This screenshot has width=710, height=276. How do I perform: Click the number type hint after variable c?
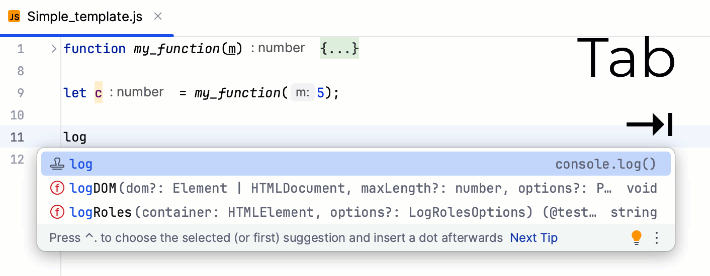pyautogui.click(x=137, y=92)
